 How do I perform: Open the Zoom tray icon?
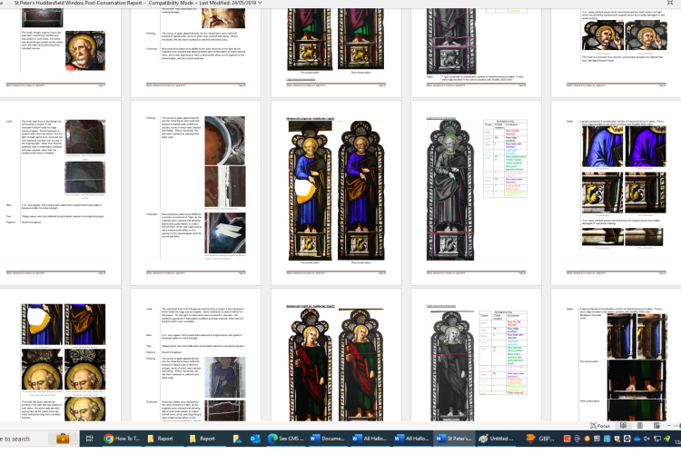[627, 439]
